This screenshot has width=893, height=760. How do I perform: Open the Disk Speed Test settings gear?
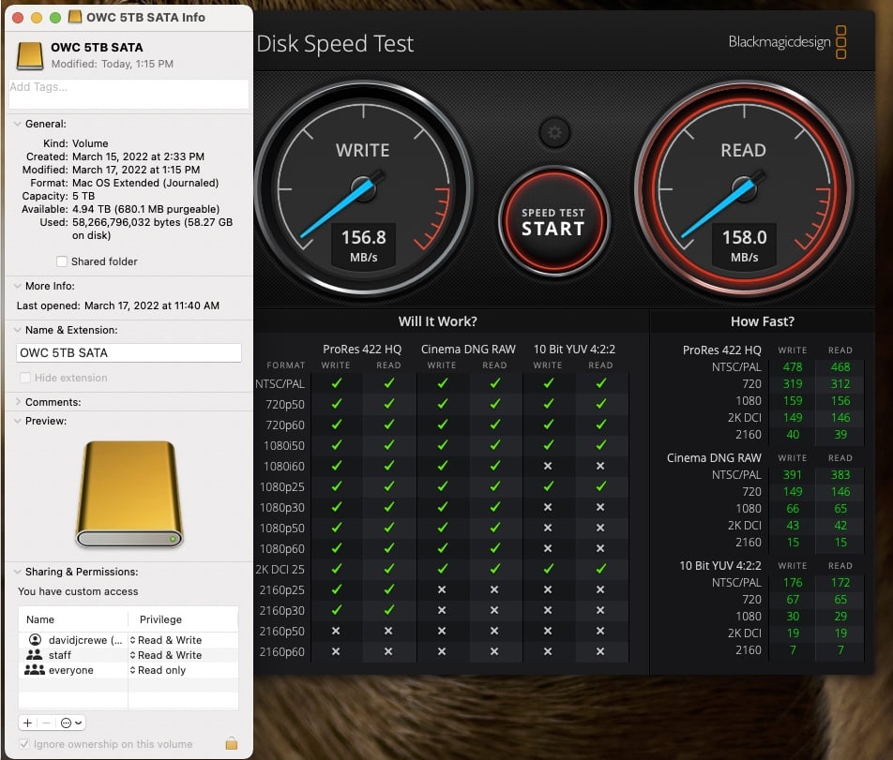click(x=554, y=132)
